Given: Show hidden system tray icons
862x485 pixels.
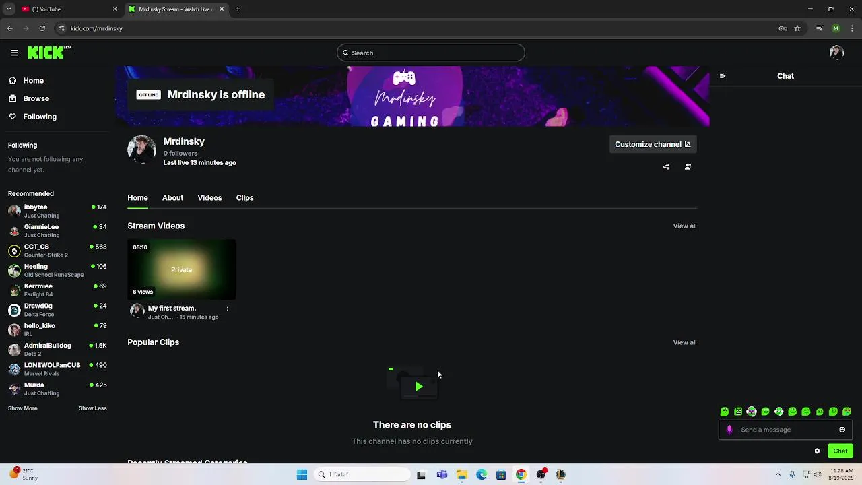Looking at the screenshot, I should click(778, 474).
